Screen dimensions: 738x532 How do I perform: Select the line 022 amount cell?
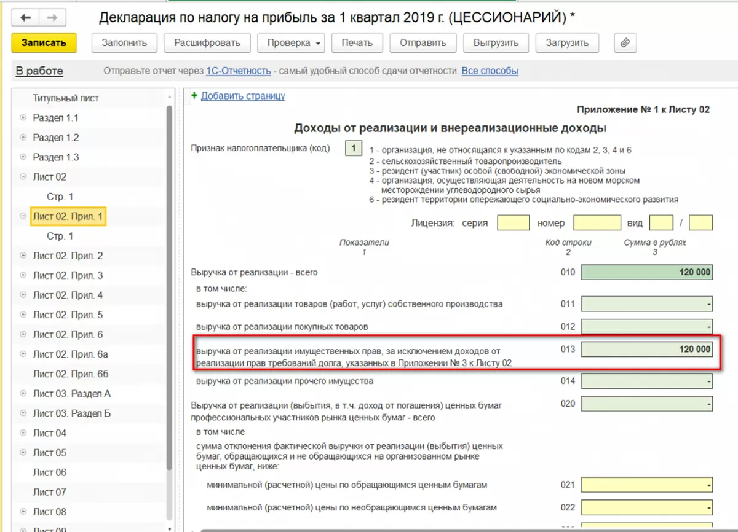(647, 508)
